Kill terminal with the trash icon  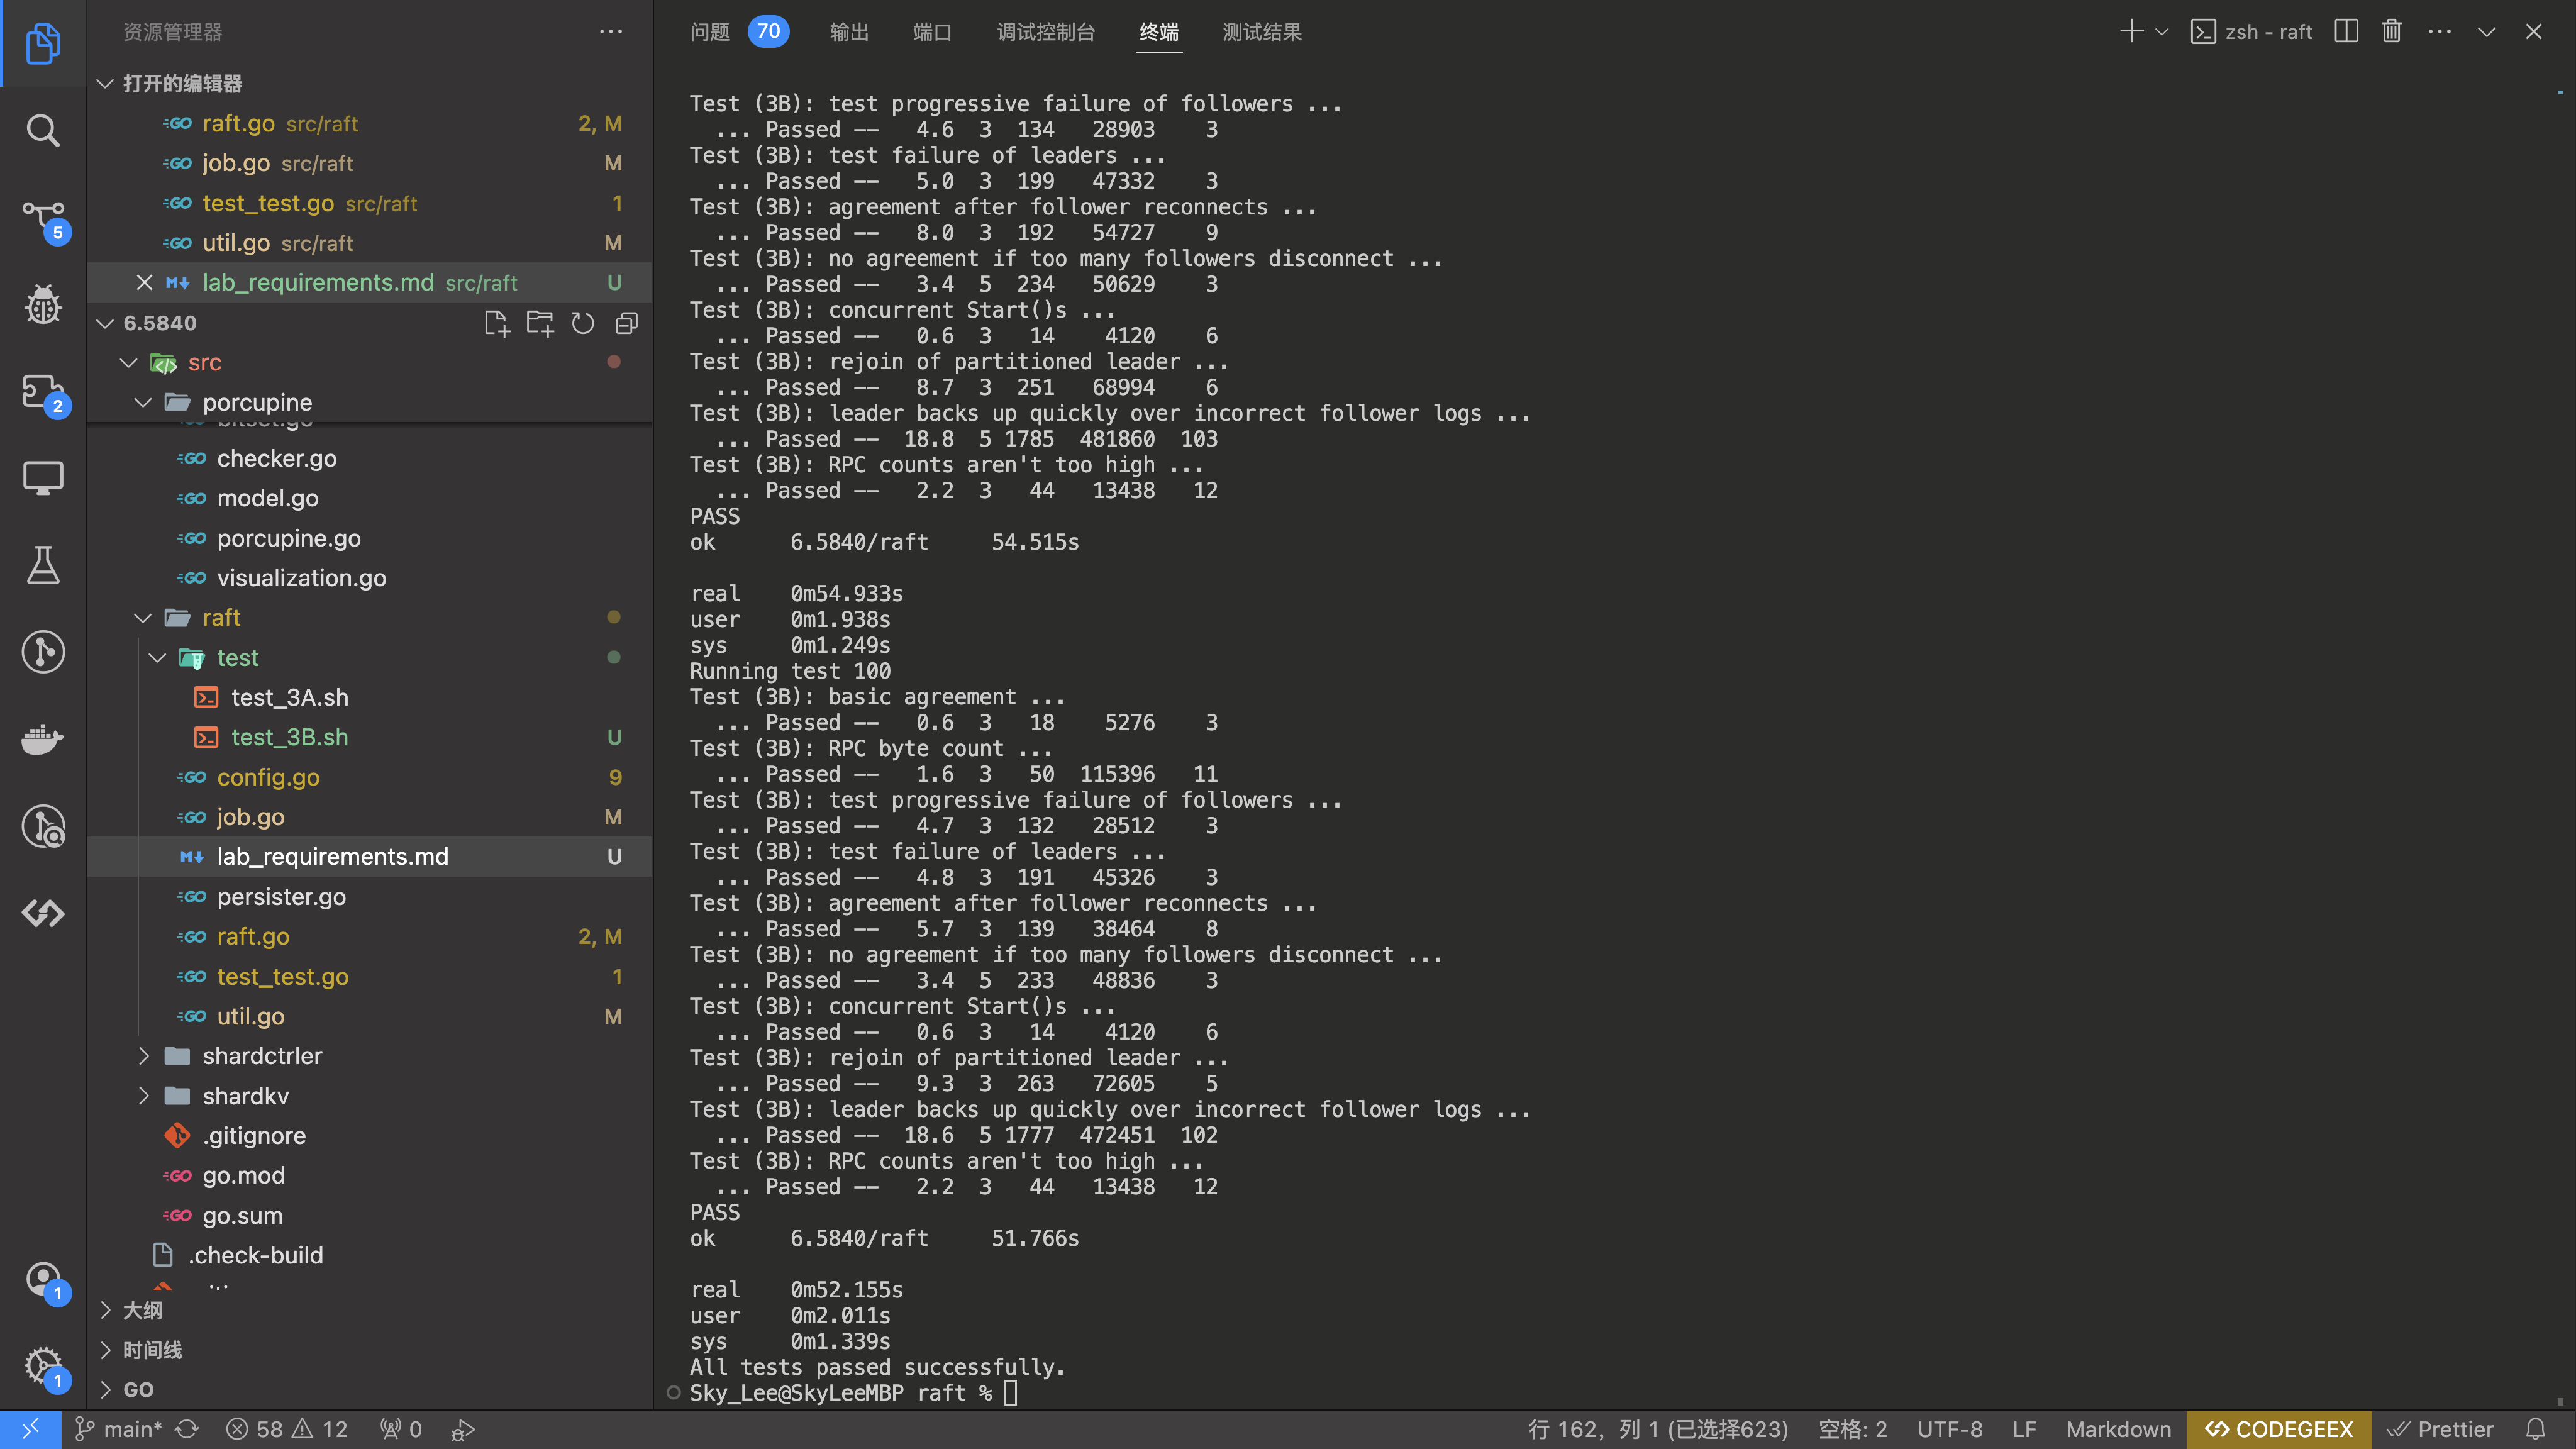click(x=2391, y=32)
